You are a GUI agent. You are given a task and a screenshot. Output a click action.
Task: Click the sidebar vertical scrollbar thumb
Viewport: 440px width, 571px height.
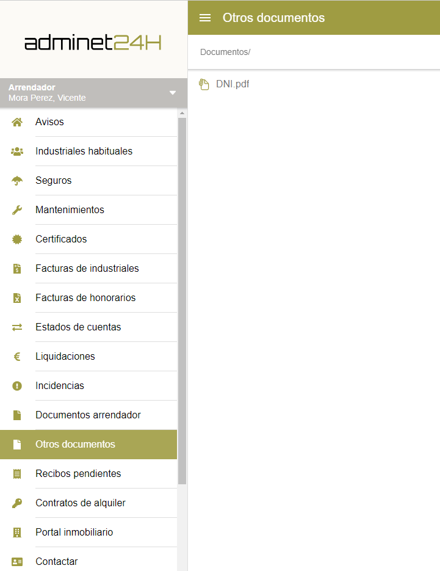click(x=182, y=301)
